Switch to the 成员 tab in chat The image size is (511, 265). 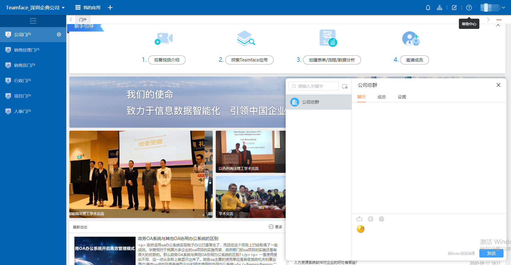(381, 97)
